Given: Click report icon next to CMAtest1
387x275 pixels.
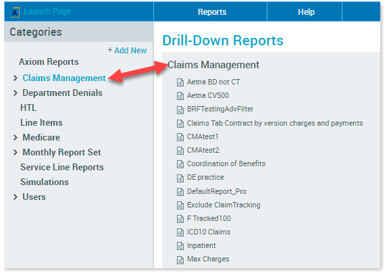Looking at the screenshot, I should [180, 137].
